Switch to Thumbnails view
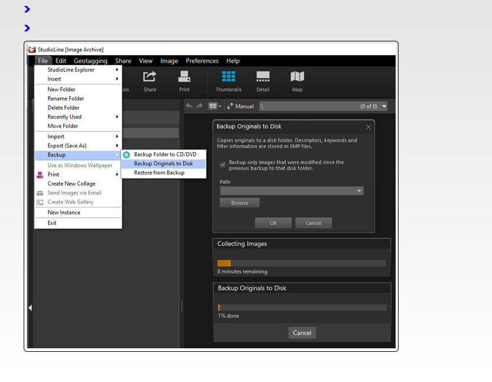 (228, 81)
